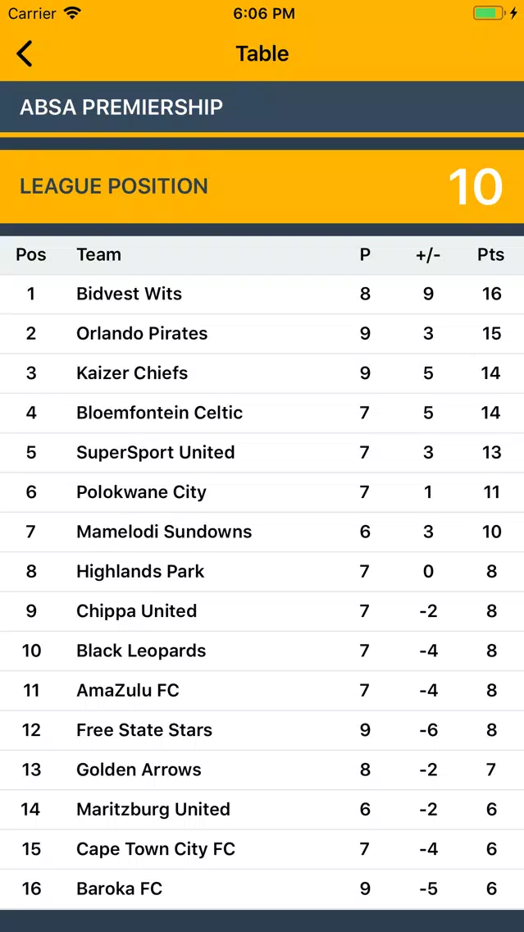Tap Mamelodi Sundowns in the table
Viewport: 524px width, 932px height.
click(262, 532)
